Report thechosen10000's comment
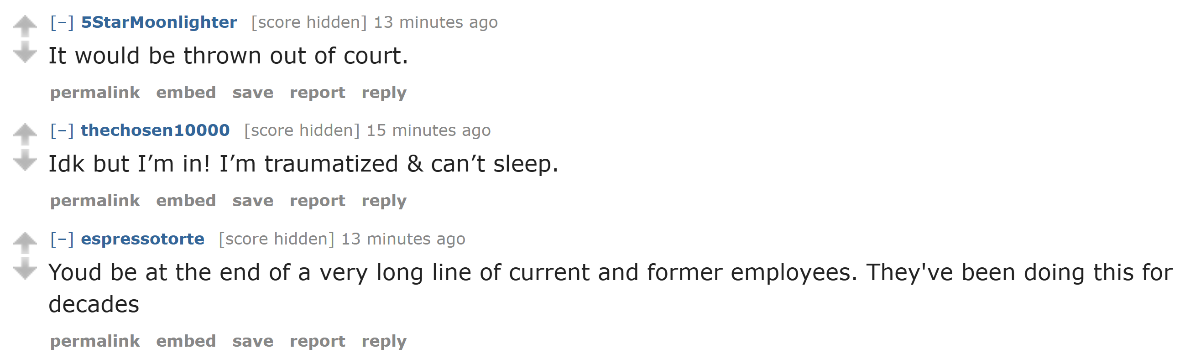This screenshot has width=1180, height=359. click(318, 201)
